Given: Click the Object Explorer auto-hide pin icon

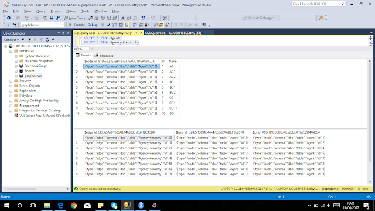Looking at the screenshot, I should [x=63, y=33].
